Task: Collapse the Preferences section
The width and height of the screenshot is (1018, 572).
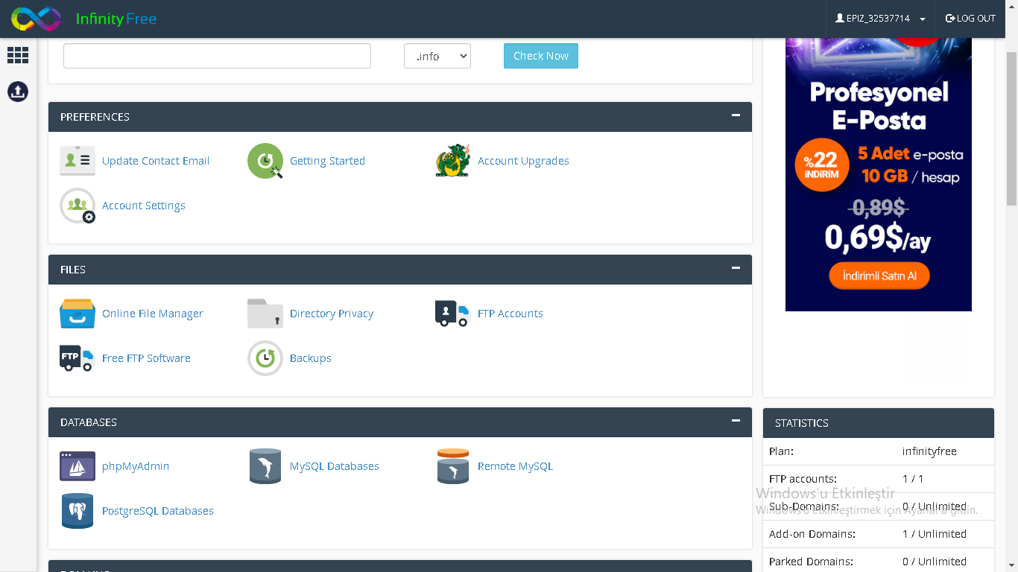Action: click(x=736, y=115)
